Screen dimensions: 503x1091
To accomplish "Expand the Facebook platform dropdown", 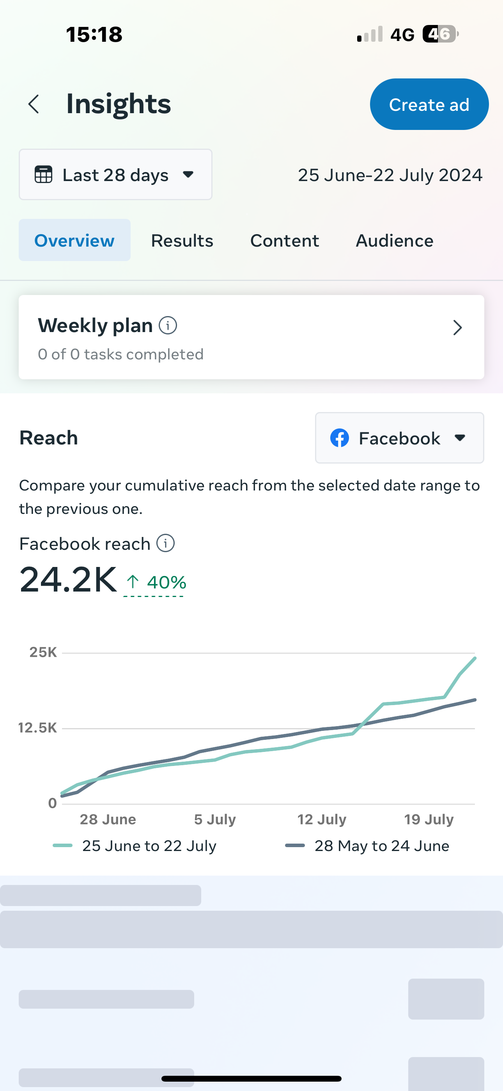I will tap(399, 438).
